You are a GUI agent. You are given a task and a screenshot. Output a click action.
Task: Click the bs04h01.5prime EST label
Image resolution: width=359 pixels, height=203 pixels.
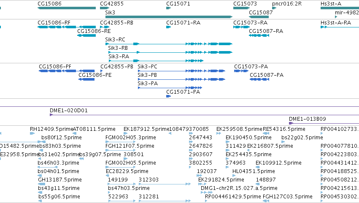(58, 172)
